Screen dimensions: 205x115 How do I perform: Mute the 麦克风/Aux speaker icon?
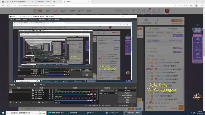92,94
